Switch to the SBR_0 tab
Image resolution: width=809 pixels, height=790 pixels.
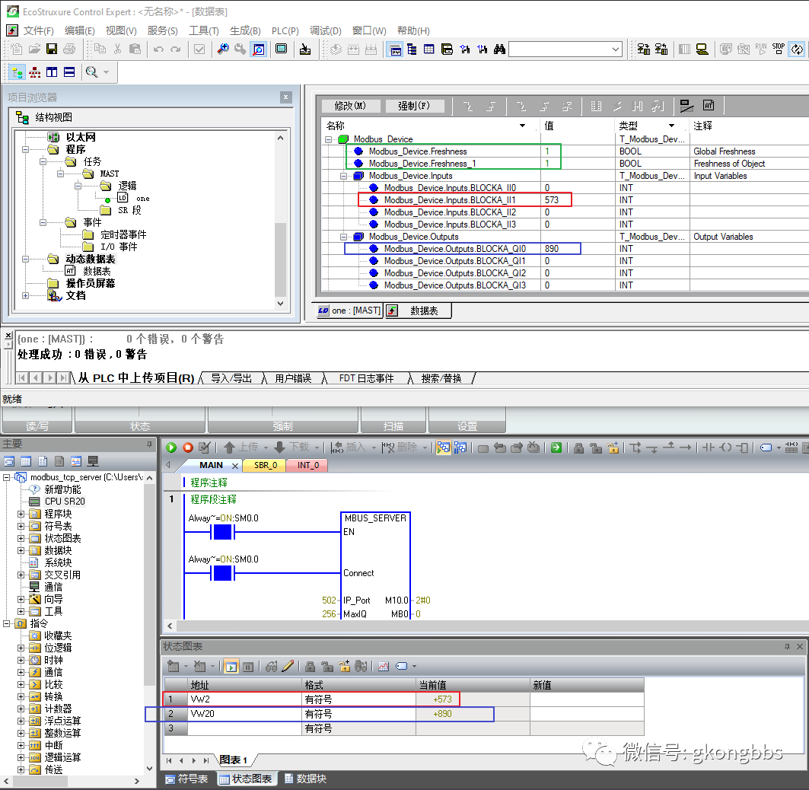pos(266,465)
